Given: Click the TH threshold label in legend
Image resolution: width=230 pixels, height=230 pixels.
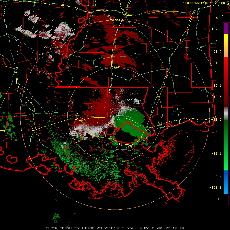Looking at the screenshot, I should 220,199.
